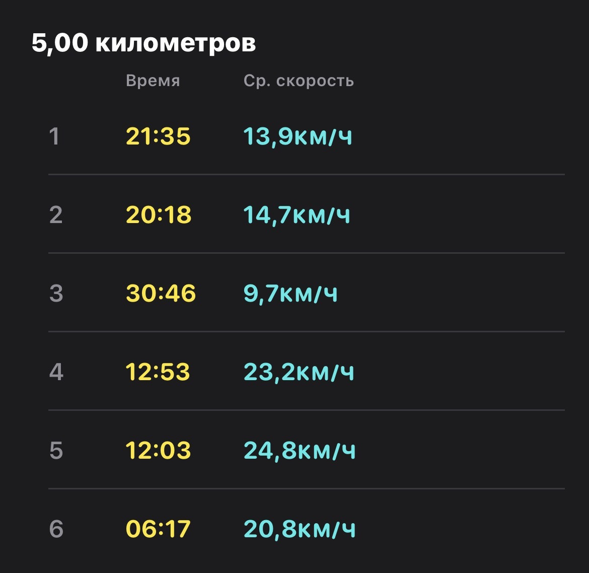Click split 2 time 20:18

tap(159, 214)
